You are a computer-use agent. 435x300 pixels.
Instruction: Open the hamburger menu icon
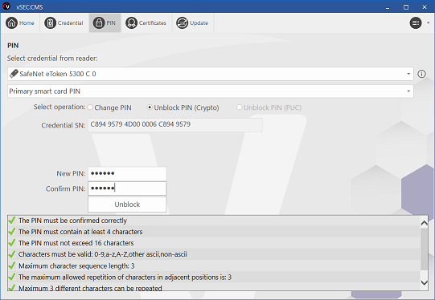416,23
